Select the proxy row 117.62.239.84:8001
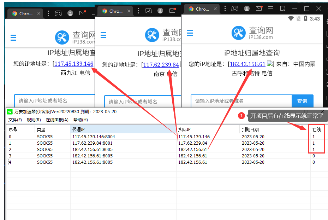This screenshot has height=220, width=328. coord(93,143)
